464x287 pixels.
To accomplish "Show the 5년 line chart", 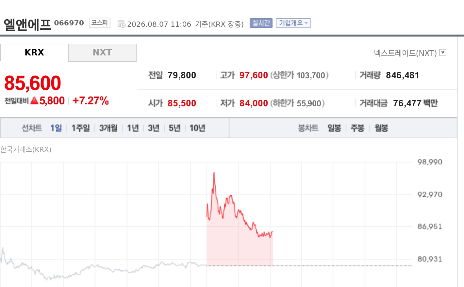I will point(174,128).
